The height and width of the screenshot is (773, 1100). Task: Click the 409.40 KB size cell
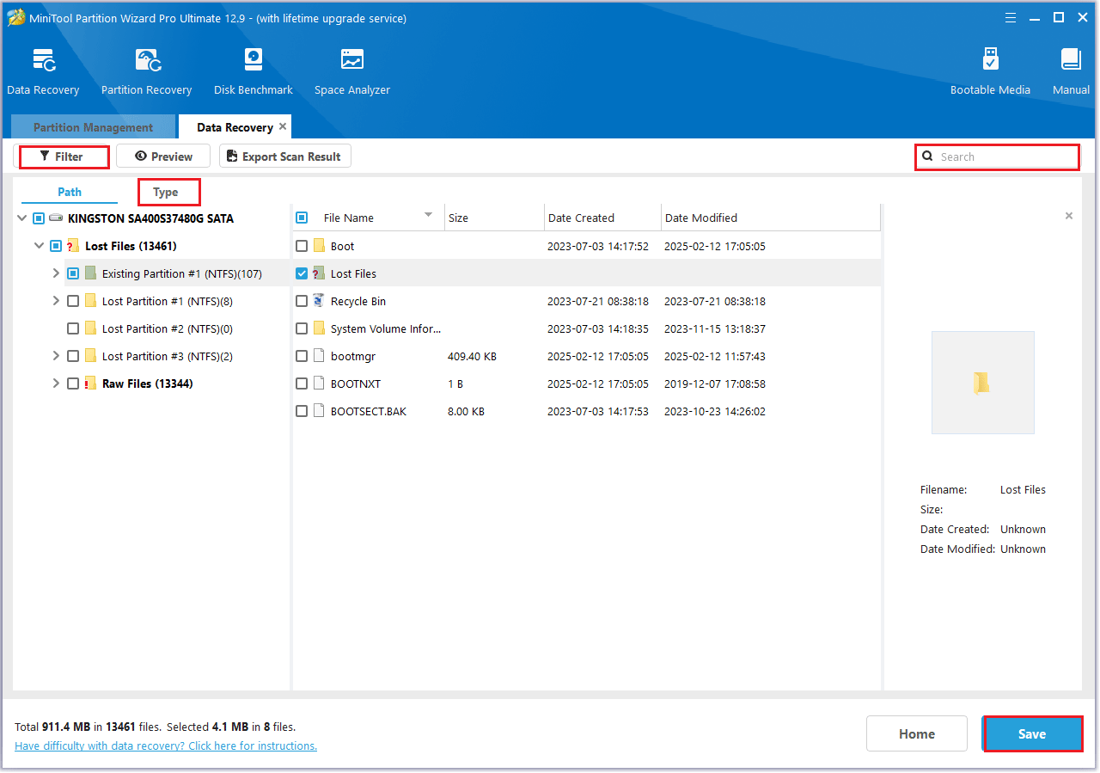point(472,356)
